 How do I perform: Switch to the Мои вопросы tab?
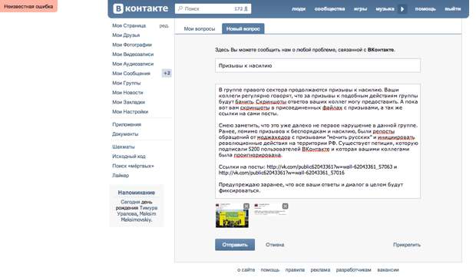[200, 29]
